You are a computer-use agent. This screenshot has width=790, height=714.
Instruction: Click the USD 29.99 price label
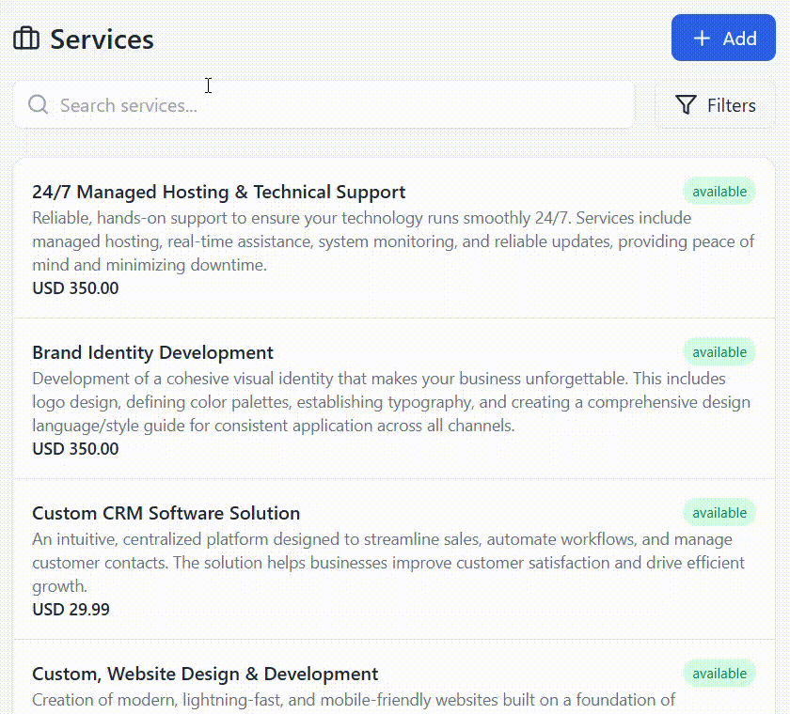tap(71, 609)
